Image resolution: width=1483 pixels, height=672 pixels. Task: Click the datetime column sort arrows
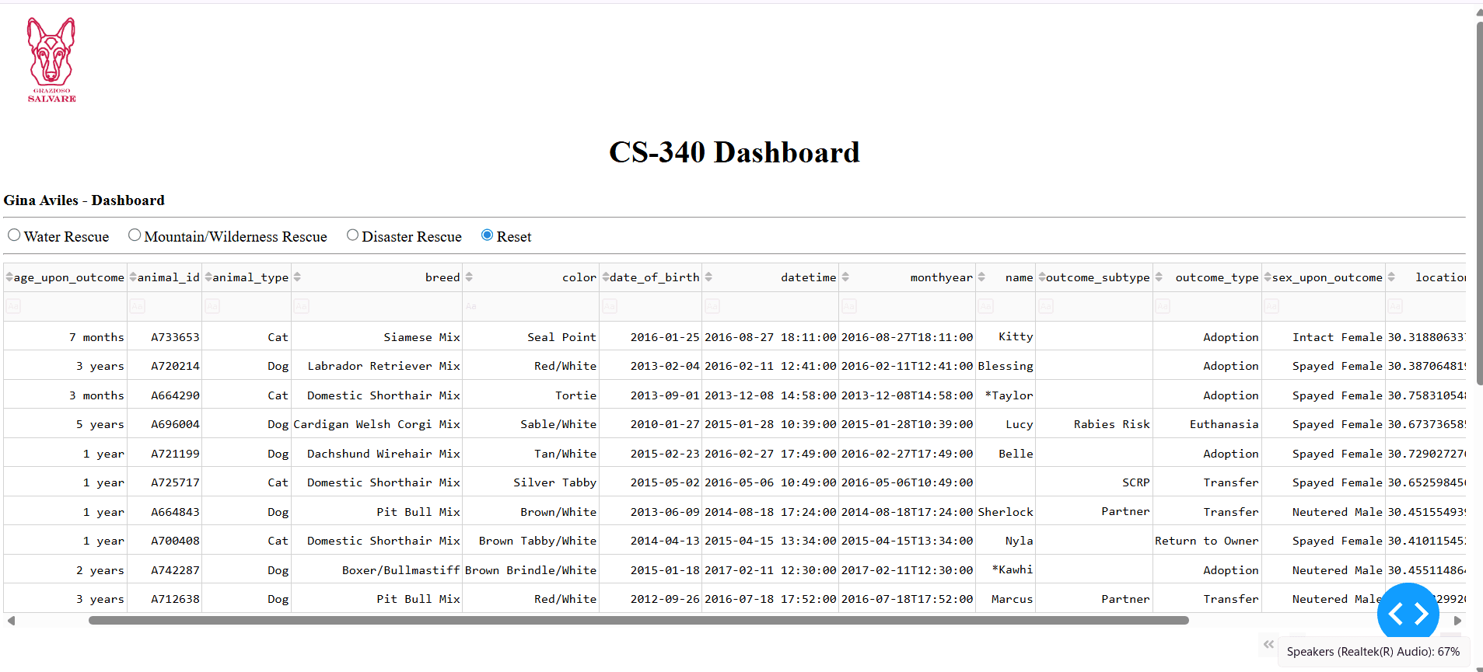[x=708, y=277]
